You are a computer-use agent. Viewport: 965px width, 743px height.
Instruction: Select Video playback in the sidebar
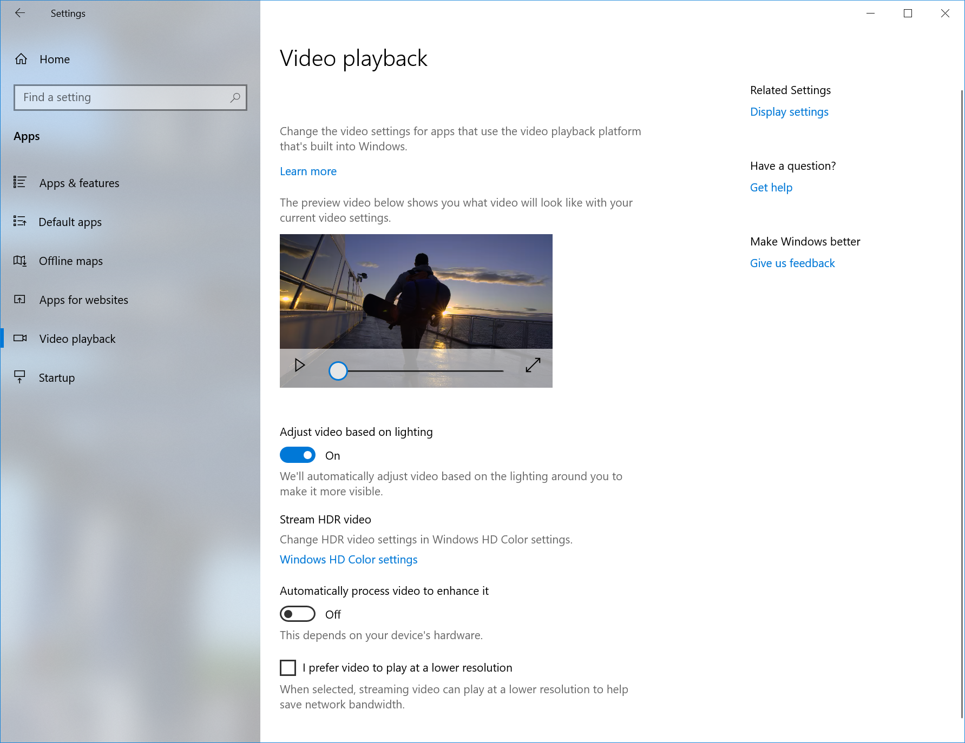coord(77,339)
